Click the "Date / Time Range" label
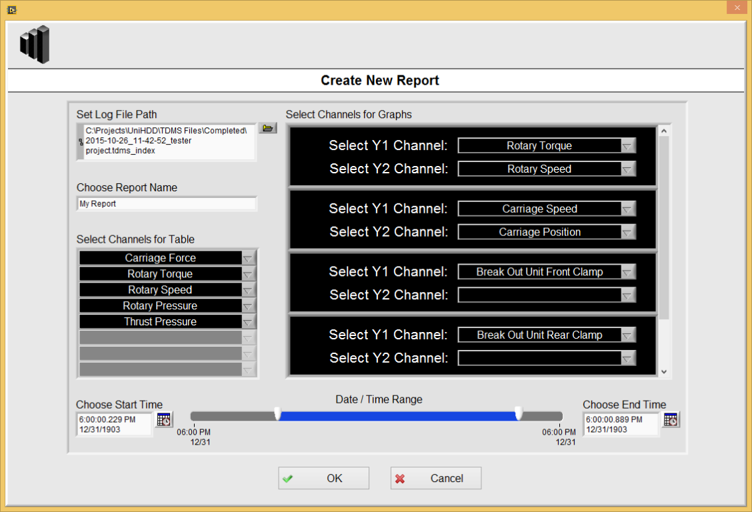This screenshot has height=512, width=752. tap(379, 399)
